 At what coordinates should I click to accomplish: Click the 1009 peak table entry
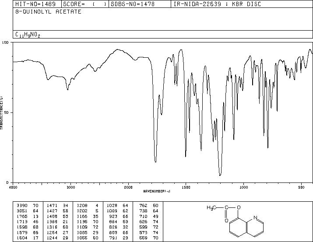coord(117,210)
